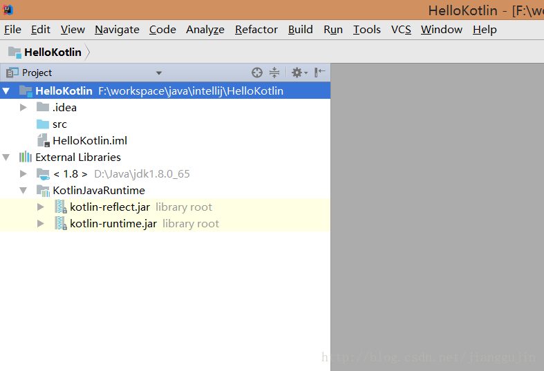The height and width of the screenshot is (371, 544).
Task: Click the Collapse All icon
Action: [x=274, y=73]
